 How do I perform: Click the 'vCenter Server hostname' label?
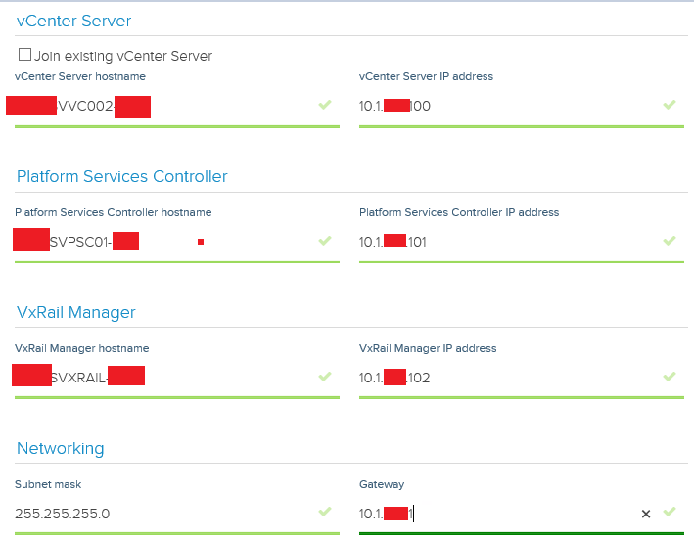(80, 76)
